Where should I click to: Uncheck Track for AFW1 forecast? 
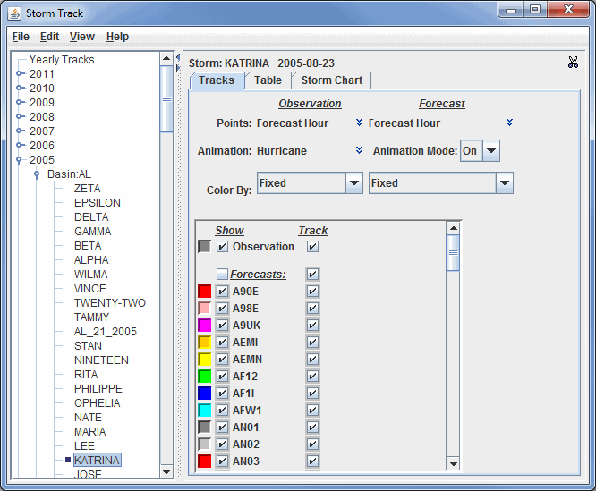click(x=312, y=411)
